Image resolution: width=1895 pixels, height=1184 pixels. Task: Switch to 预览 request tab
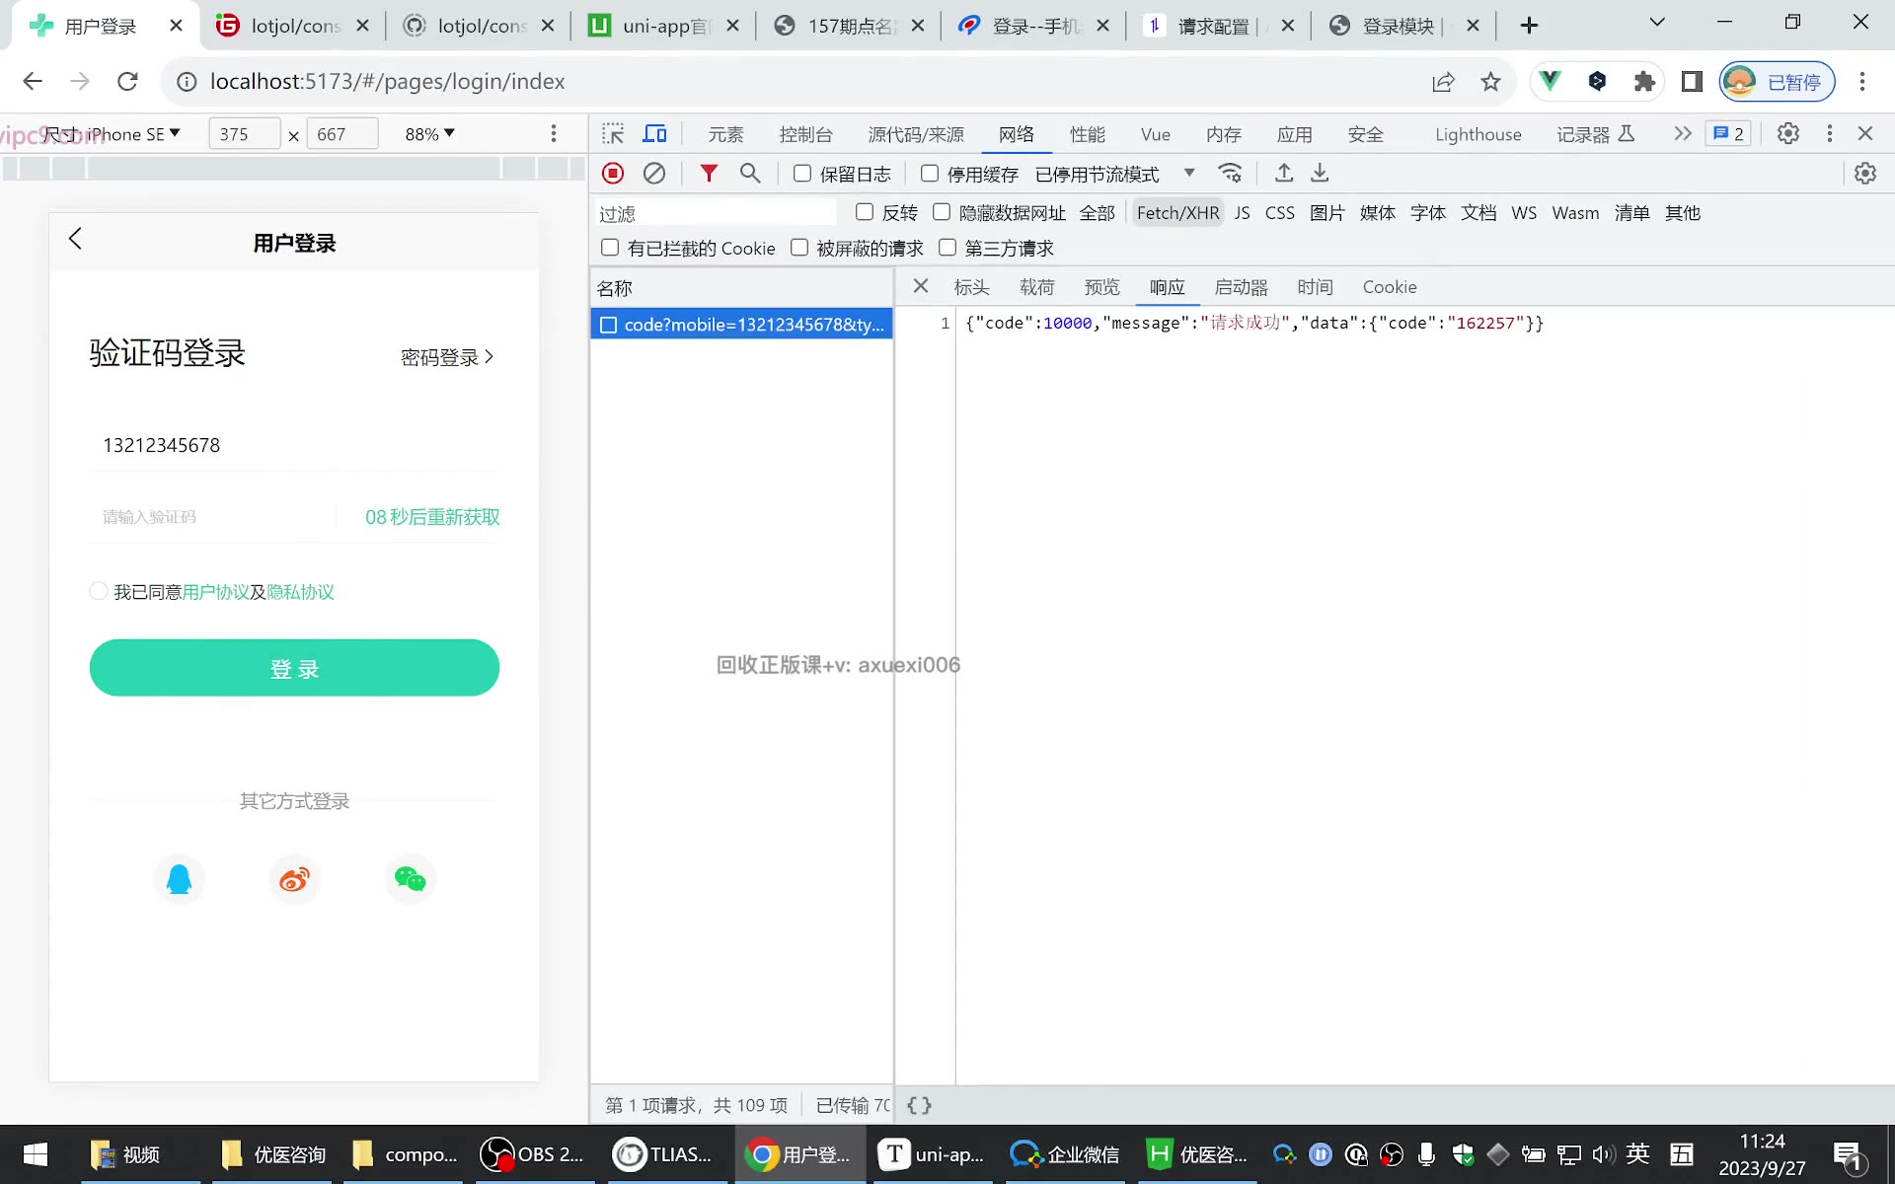[x=1101, y=287]
